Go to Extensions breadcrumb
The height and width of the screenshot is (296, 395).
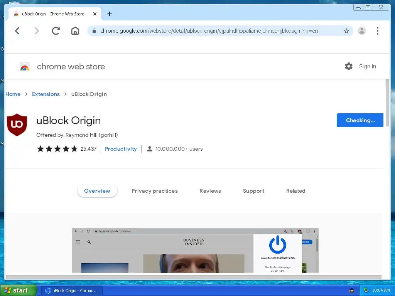[x=46, y=94]
